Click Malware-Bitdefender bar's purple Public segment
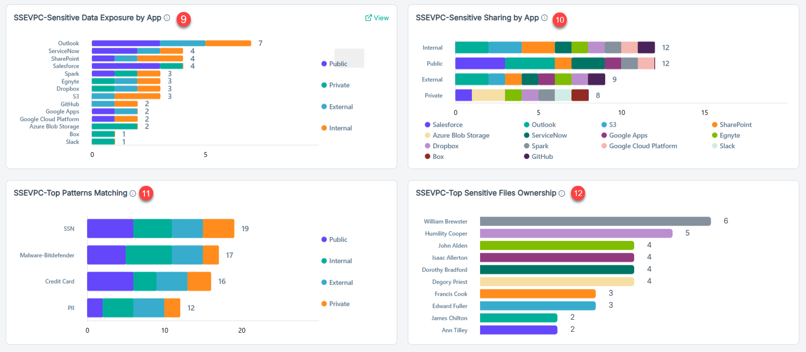 [106, 255]
